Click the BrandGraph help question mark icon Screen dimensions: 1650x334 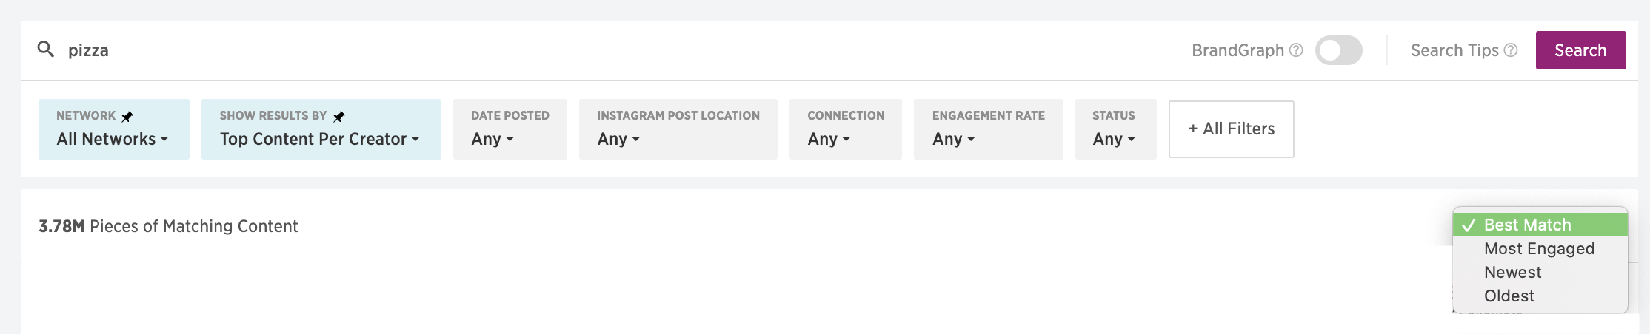[x=1296, y=50]
